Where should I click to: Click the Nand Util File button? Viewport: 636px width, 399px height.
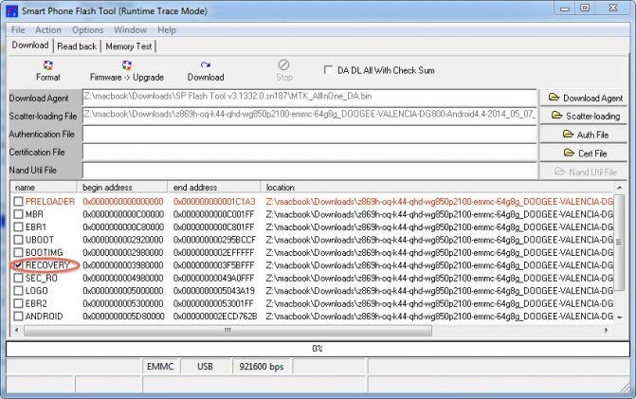click(585, 172)
